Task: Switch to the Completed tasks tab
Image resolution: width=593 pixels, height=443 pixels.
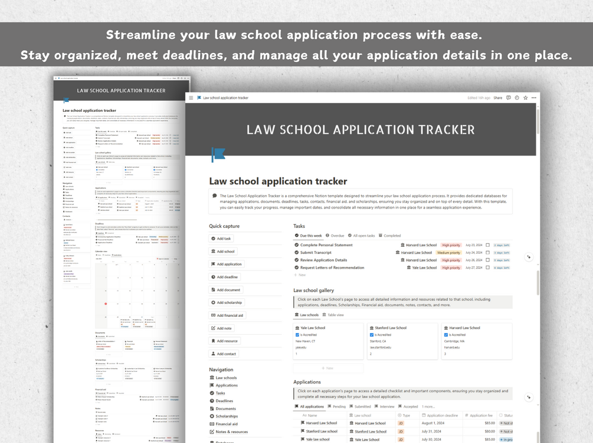Action: [389, 236]
